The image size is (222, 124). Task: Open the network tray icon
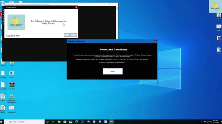coord(208,122)
